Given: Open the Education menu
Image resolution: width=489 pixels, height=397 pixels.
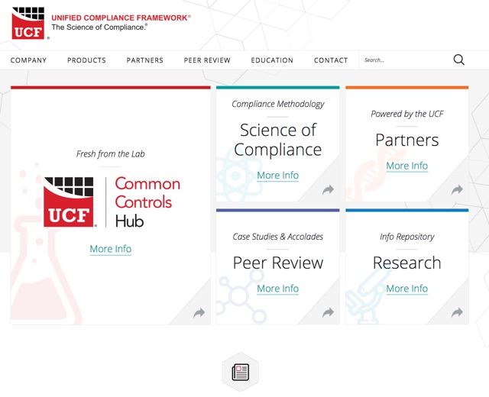Looking at the screenshot, I should point(272,60).
